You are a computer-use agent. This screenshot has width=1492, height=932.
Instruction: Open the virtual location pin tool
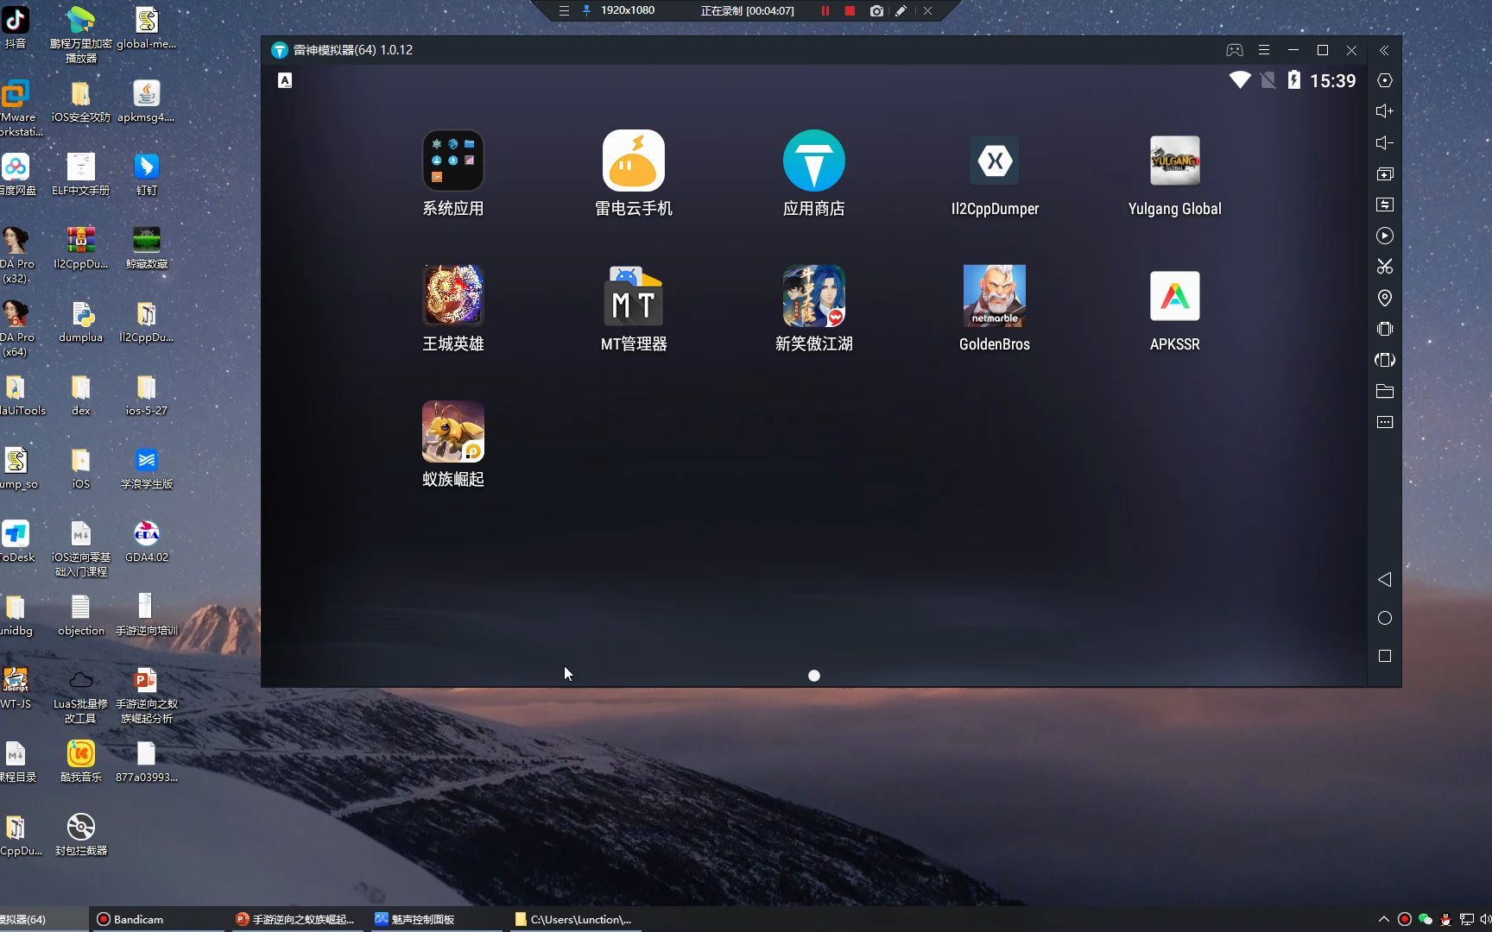coord(1385,298)
